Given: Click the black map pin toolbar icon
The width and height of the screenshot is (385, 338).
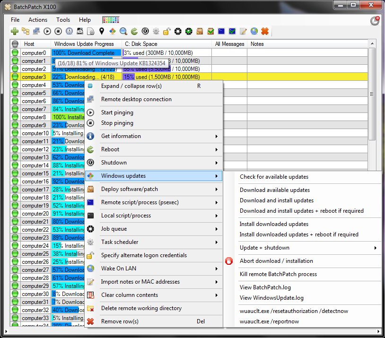Looking at the screenshot, I should coord(102,31).
